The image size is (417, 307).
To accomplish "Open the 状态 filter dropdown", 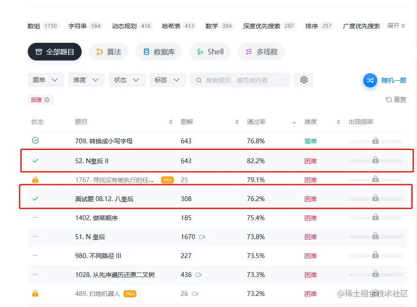I will [x=127, y=80].
